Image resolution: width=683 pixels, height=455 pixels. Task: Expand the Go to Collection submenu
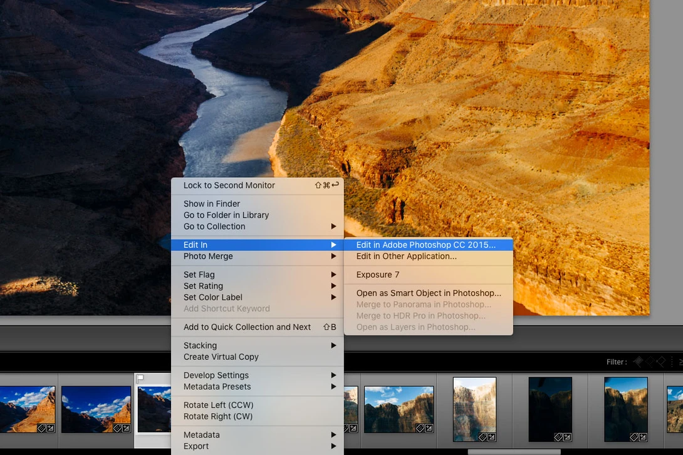tap(258, 226)
